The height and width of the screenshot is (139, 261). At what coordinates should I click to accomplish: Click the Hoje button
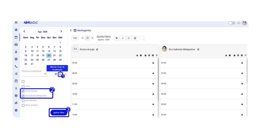point(75,38)
